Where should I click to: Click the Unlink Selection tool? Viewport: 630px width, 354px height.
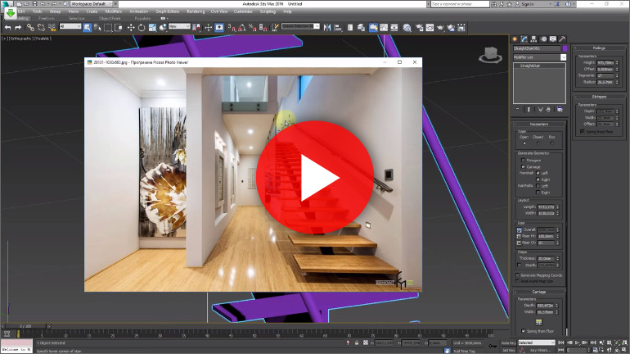click(x=41, y=28)
